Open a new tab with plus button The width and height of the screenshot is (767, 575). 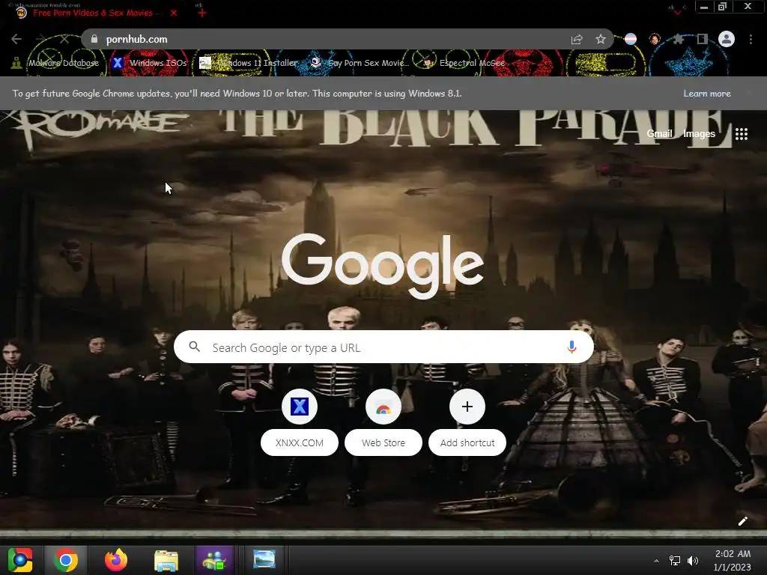[x=202, y=13]
